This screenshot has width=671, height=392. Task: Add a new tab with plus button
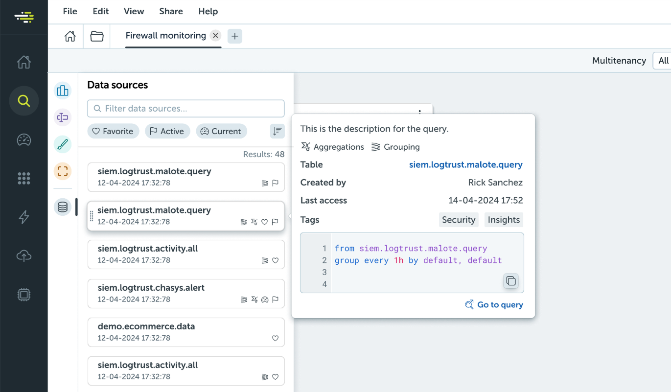click(x=235, y=36)
